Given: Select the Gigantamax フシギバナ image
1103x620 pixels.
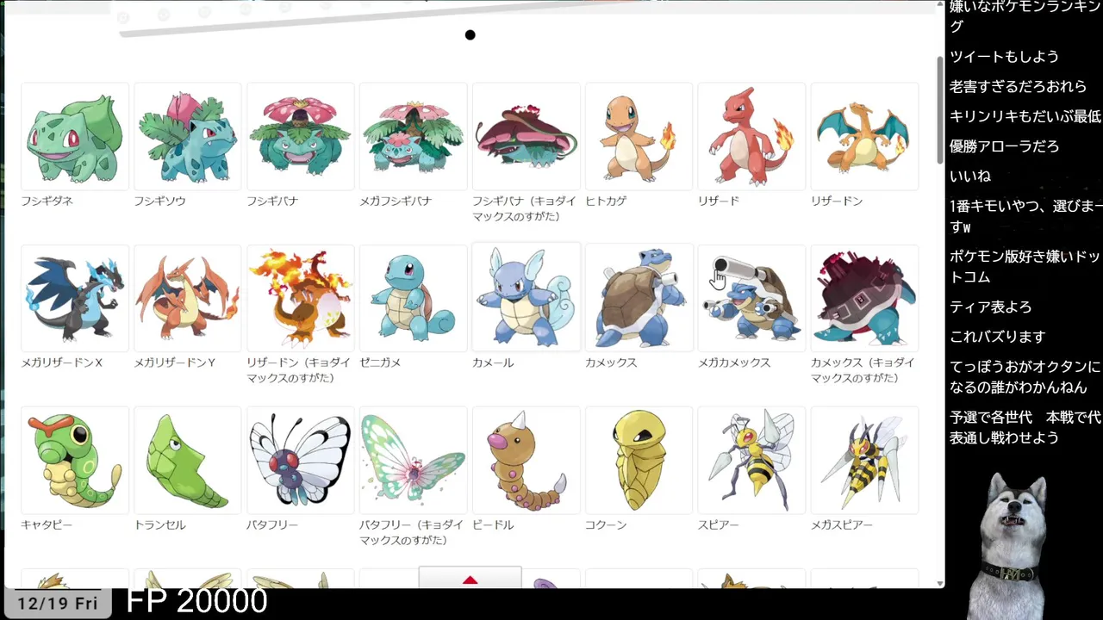Looking at the screenshot, I should coord(527,137).
